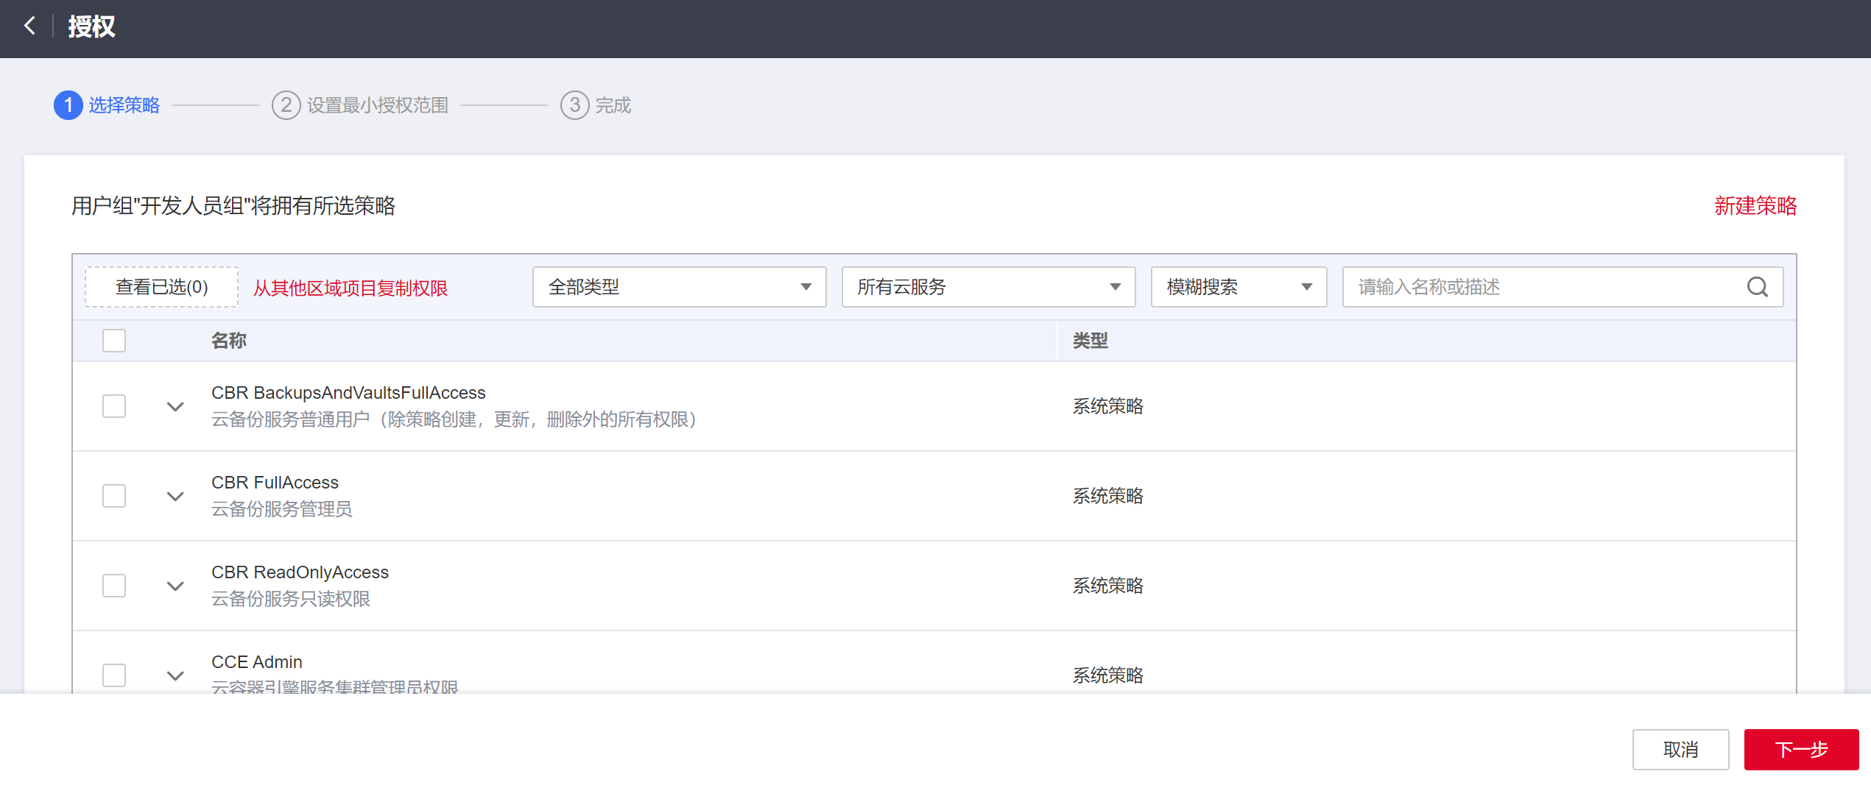Click the back arrow next to 授权
The image size is (1871, 785).
click(x=29, y=26)
